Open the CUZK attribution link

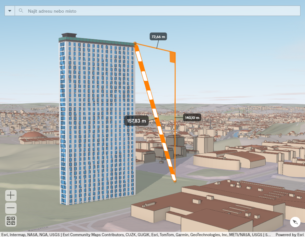[x=131, y=234]
